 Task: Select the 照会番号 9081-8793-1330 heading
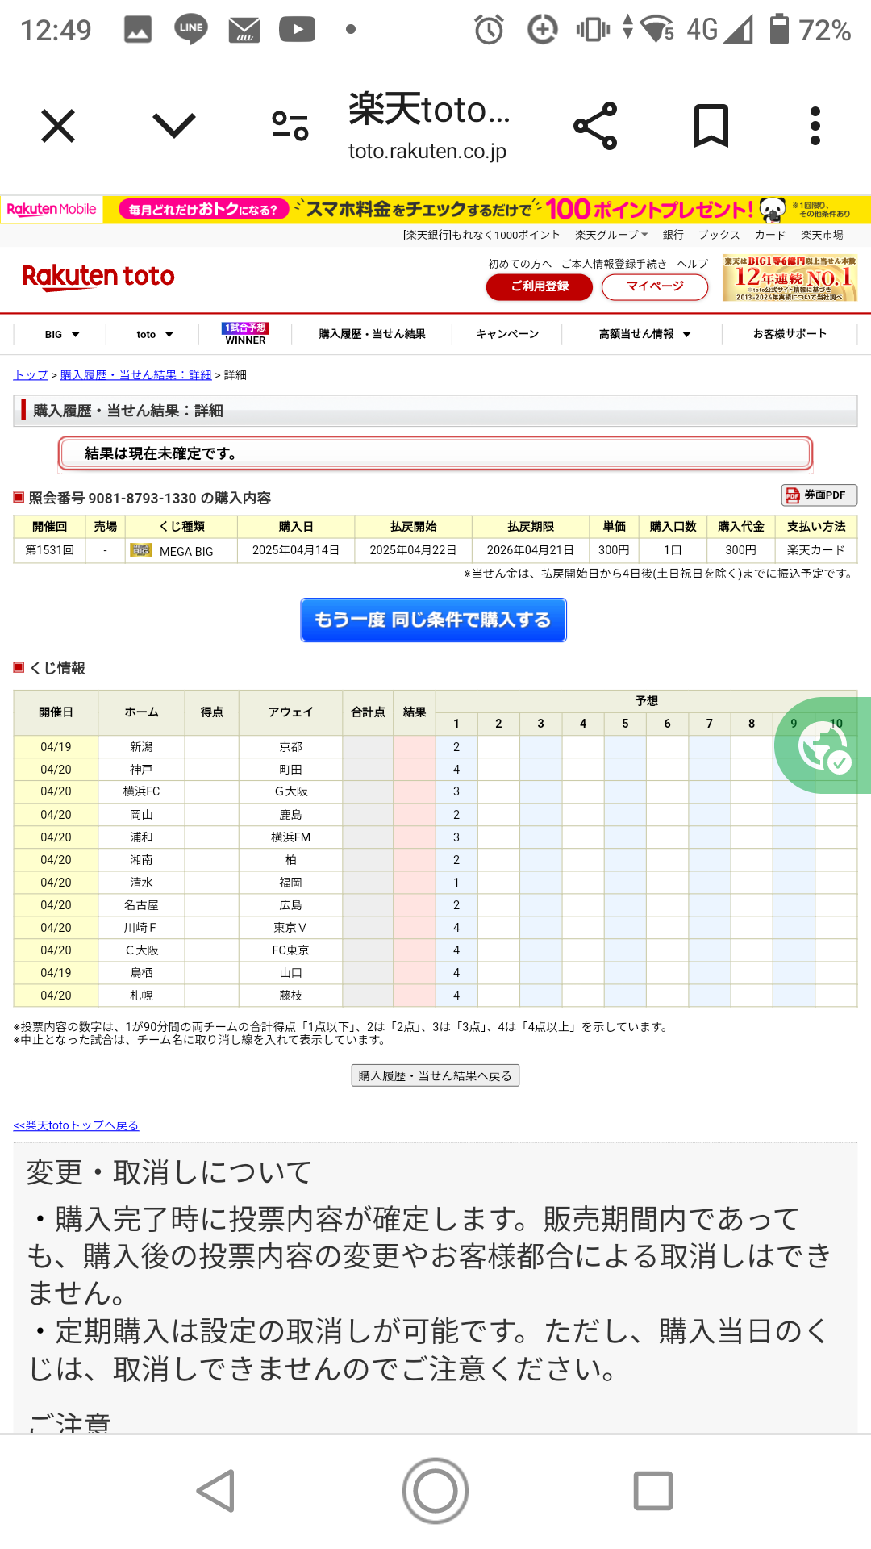pos(150,498)
